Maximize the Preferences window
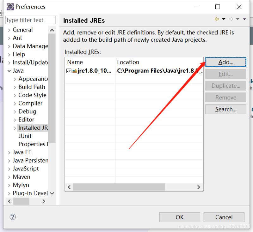This screenshot has width=253, height=232. (218, 7)
